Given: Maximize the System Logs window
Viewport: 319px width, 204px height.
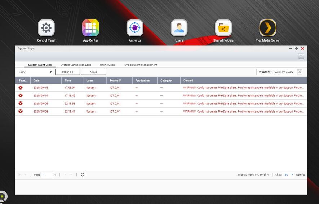Looking at the screenshot, I should point(297,48).
